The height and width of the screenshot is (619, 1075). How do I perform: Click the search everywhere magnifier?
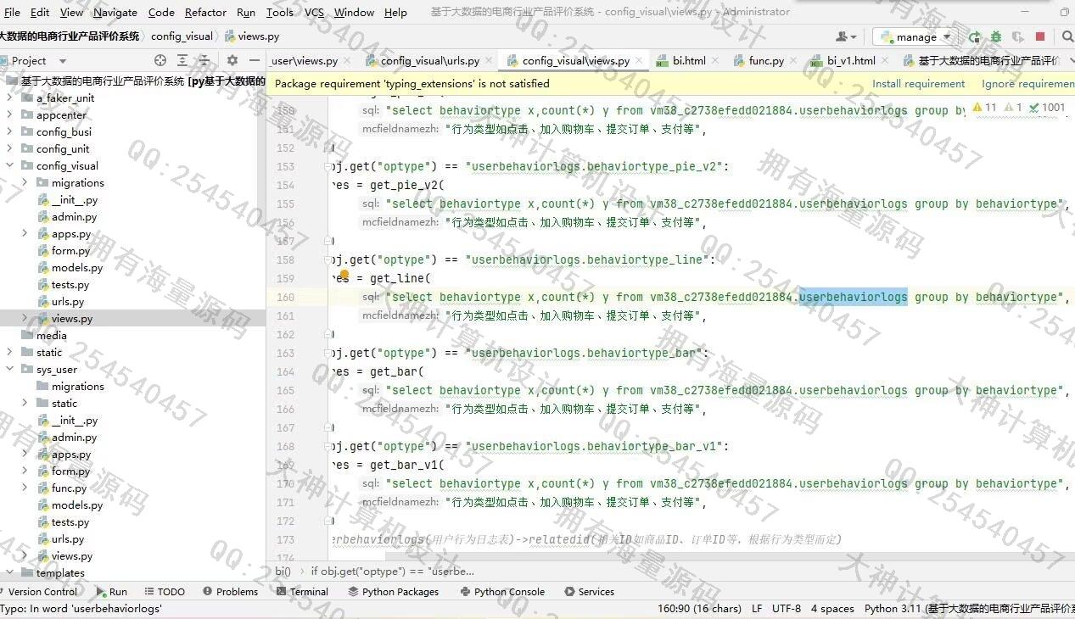(1068, 36)
